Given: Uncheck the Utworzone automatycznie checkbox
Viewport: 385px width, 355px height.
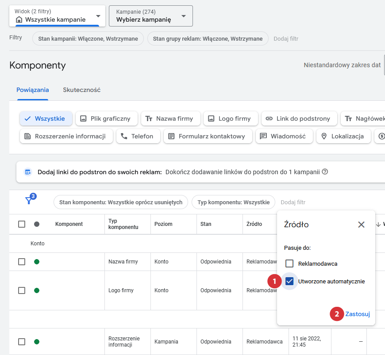Looking at the screenshot, I should 289,281.
